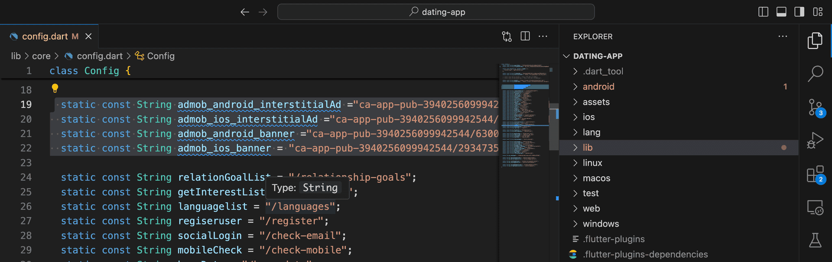832x262 pixels.
Task: Click the config.dart breadcrumb
Action: click(x=100, y=56)
